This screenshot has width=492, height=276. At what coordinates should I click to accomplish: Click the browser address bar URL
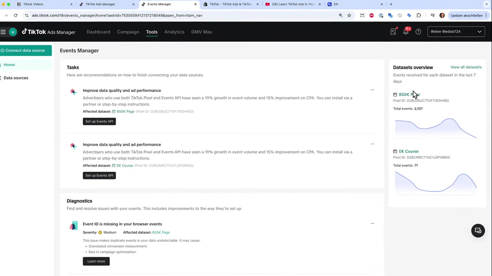117,15
